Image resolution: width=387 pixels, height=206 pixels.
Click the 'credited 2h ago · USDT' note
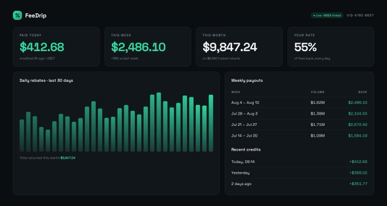pos(37,59)
